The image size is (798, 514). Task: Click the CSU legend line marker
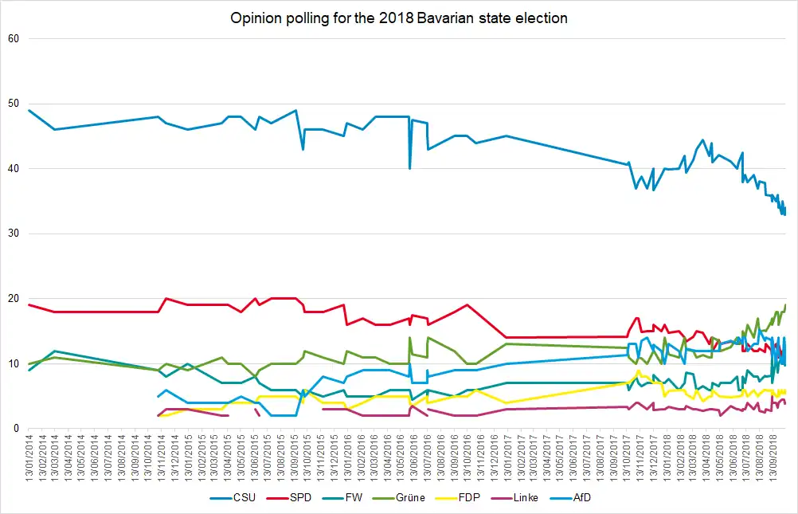[218, 498]
